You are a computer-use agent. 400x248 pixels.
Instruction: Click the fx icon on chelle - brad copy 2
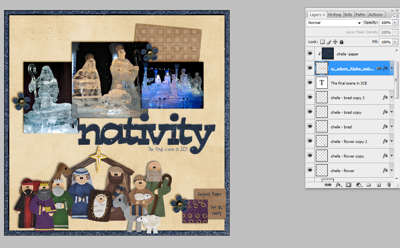(x=385, y=97)
